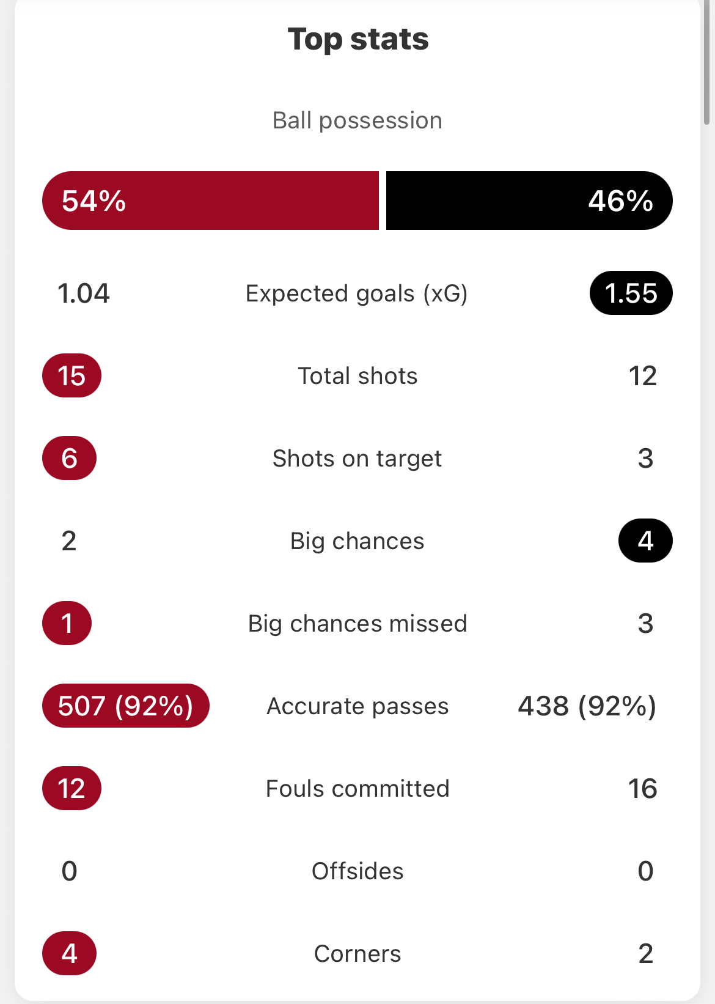Select the highlighted 1.55 xG badge
This screenshot has height=1004, width=715.
[x=631, y=293]
